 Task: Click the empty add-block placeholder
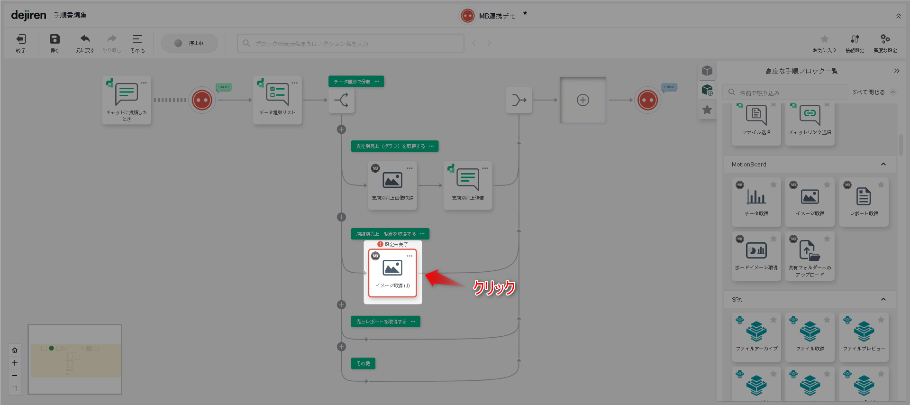click(x=583, y=100)
